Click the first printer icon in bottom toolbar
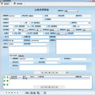The height and width of the screenshot is (95, 95). tap(31, 93)
